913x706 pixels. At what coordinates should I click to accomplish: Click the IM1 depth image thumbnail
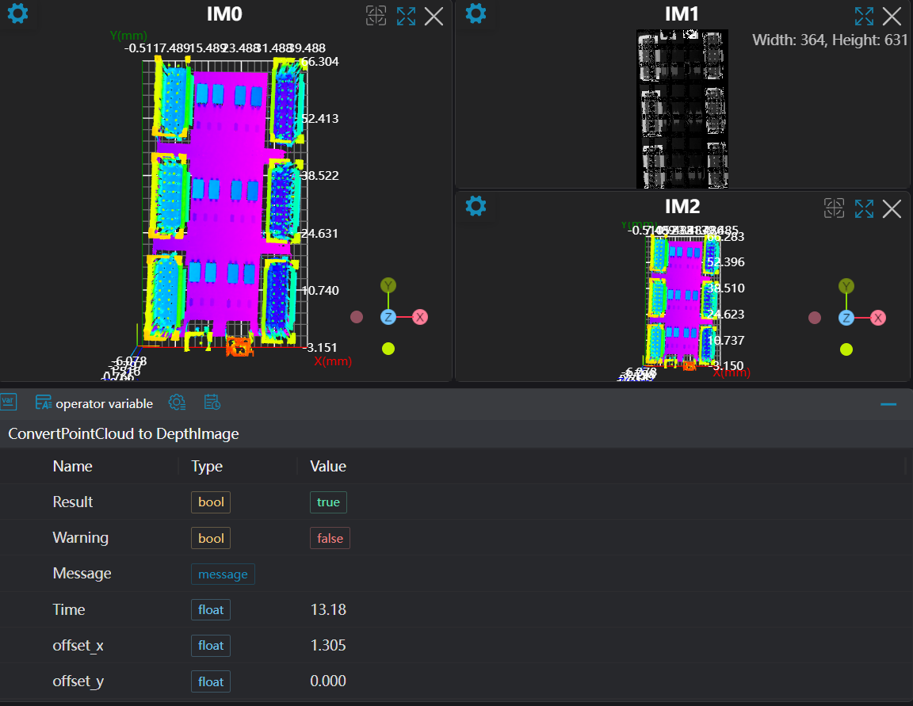pos(682,109)
